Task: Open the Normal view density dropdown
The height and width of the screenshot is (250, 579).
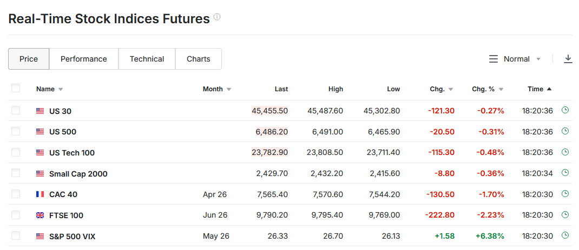Action: click(x=515, y=59)
